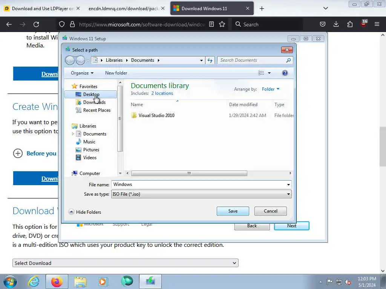Click Libraries in the breadcrumb path
The height and width of the screenshot is (289, 386).
[114, 60]
